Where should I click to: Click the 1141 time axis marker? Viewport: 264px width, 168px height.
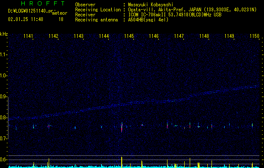[x=28, y=36]
